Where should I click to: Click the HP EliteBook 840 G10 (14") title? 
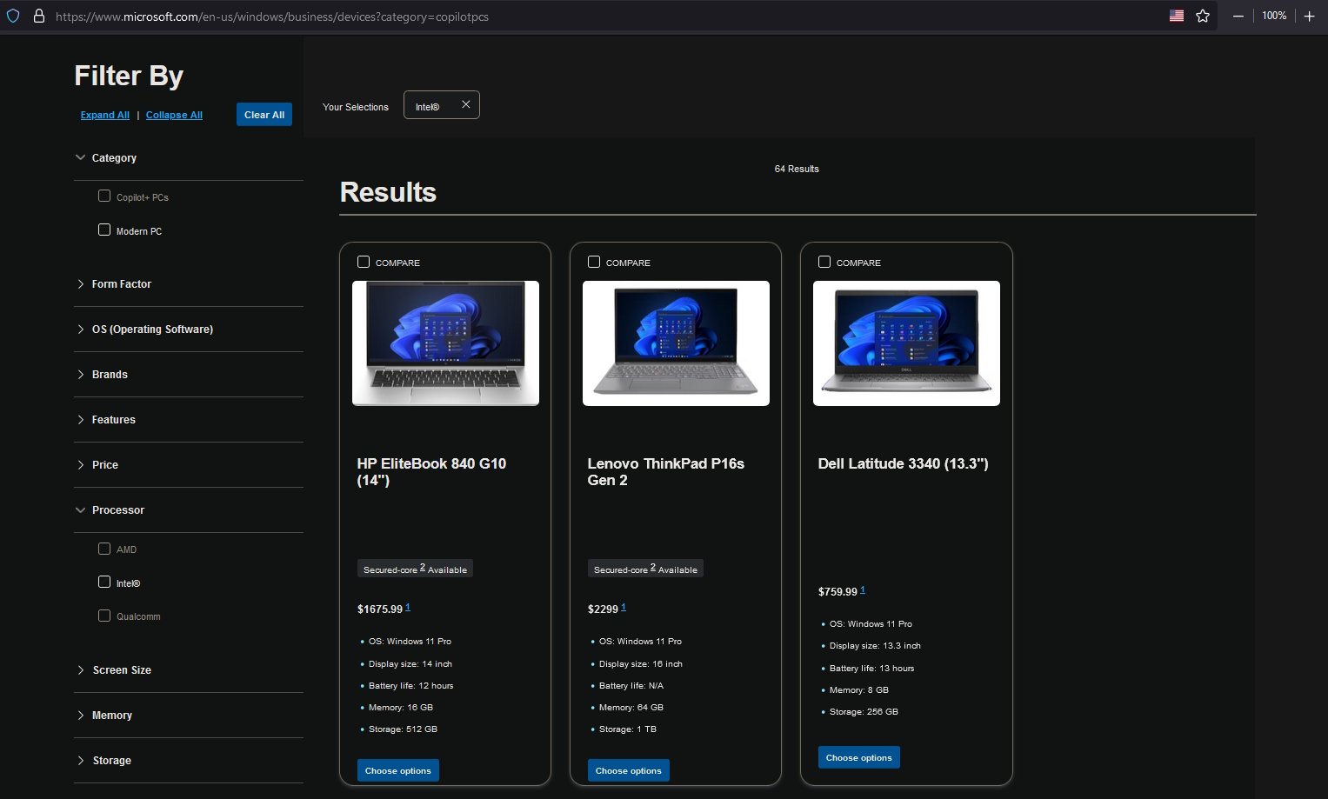431,472
